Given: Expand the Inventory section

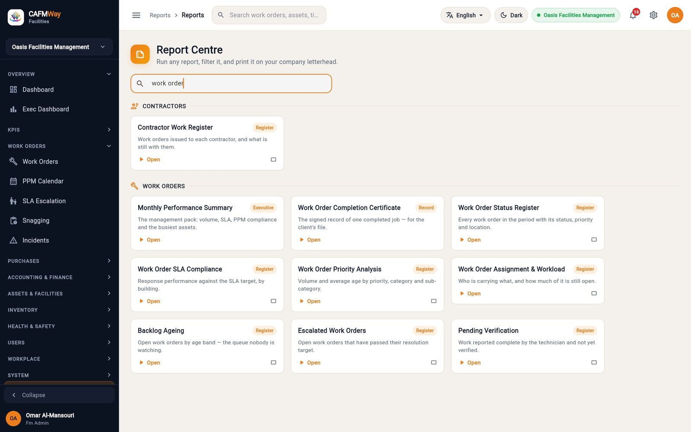Looking at the screenshot, I should click(59, 310).
